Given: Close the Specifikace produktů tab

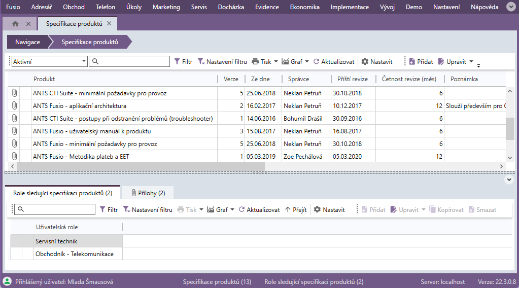Looking at the screenshot, I should click(x=109, y=24).
